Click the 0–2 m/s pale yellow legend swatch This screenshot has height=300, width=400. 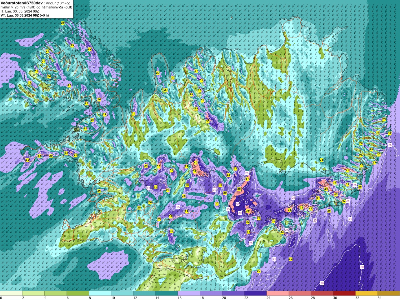click(11, 293)
